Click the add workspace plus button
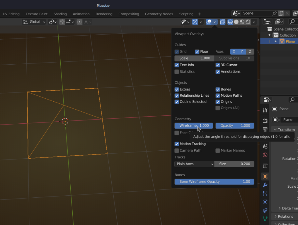Viewport: 298px width, 225px height. point(200,14)
